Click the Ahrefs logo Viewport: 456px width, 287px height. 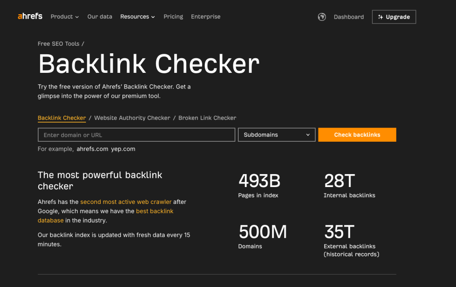coord(29,16)
